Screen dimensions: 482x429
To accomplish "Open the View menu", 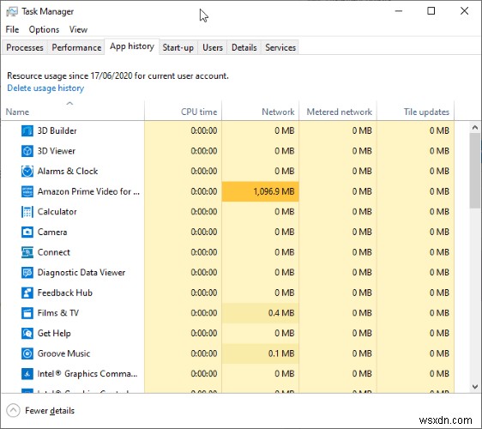I will pyautogui.click(x=78, y=29).
